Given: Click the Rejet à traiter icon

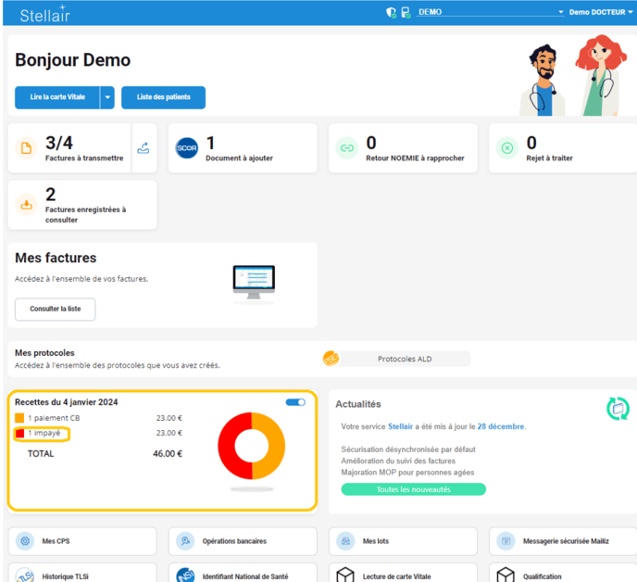Looking at the screenshot, I should tap(506, 148).
